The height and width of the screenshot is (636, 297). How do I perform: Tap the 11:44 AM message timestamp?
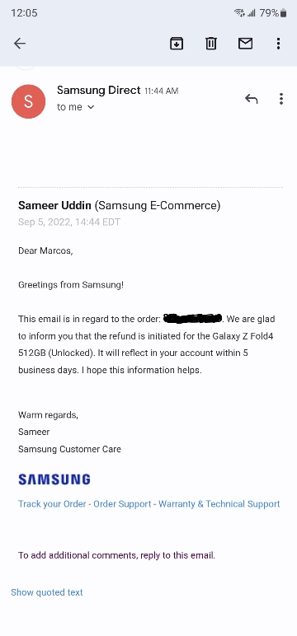162,91
